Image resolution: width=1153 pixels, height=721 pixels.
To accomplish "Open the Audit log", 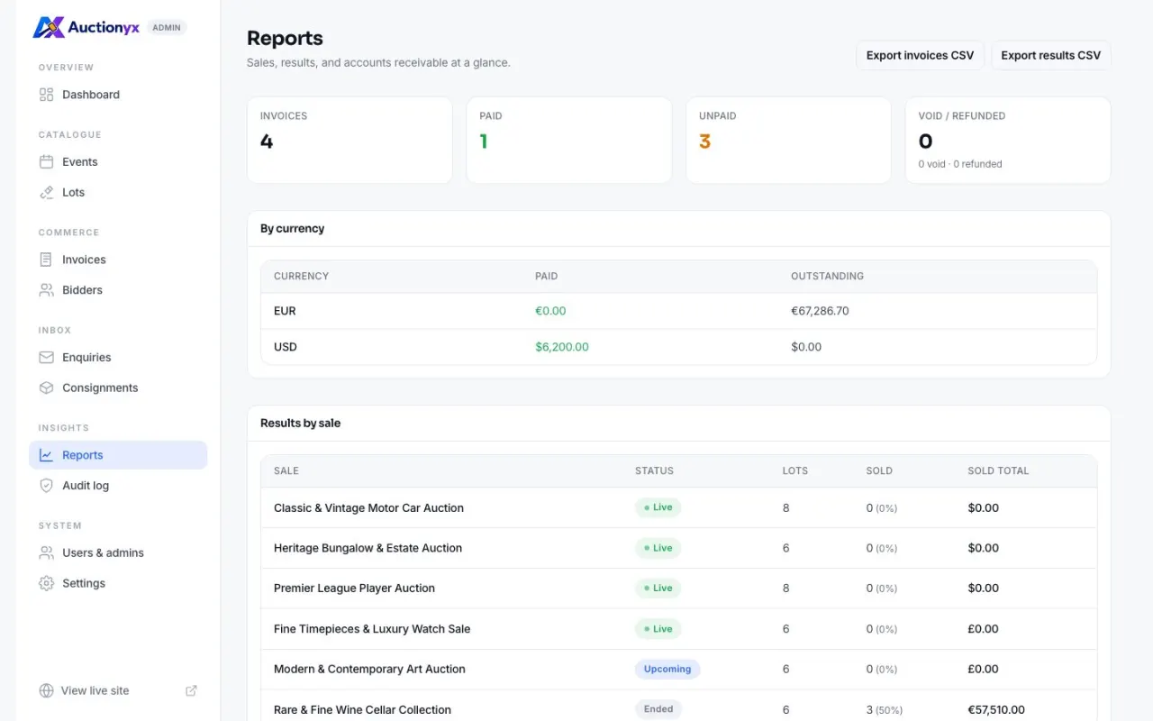I will pos(118,486).
